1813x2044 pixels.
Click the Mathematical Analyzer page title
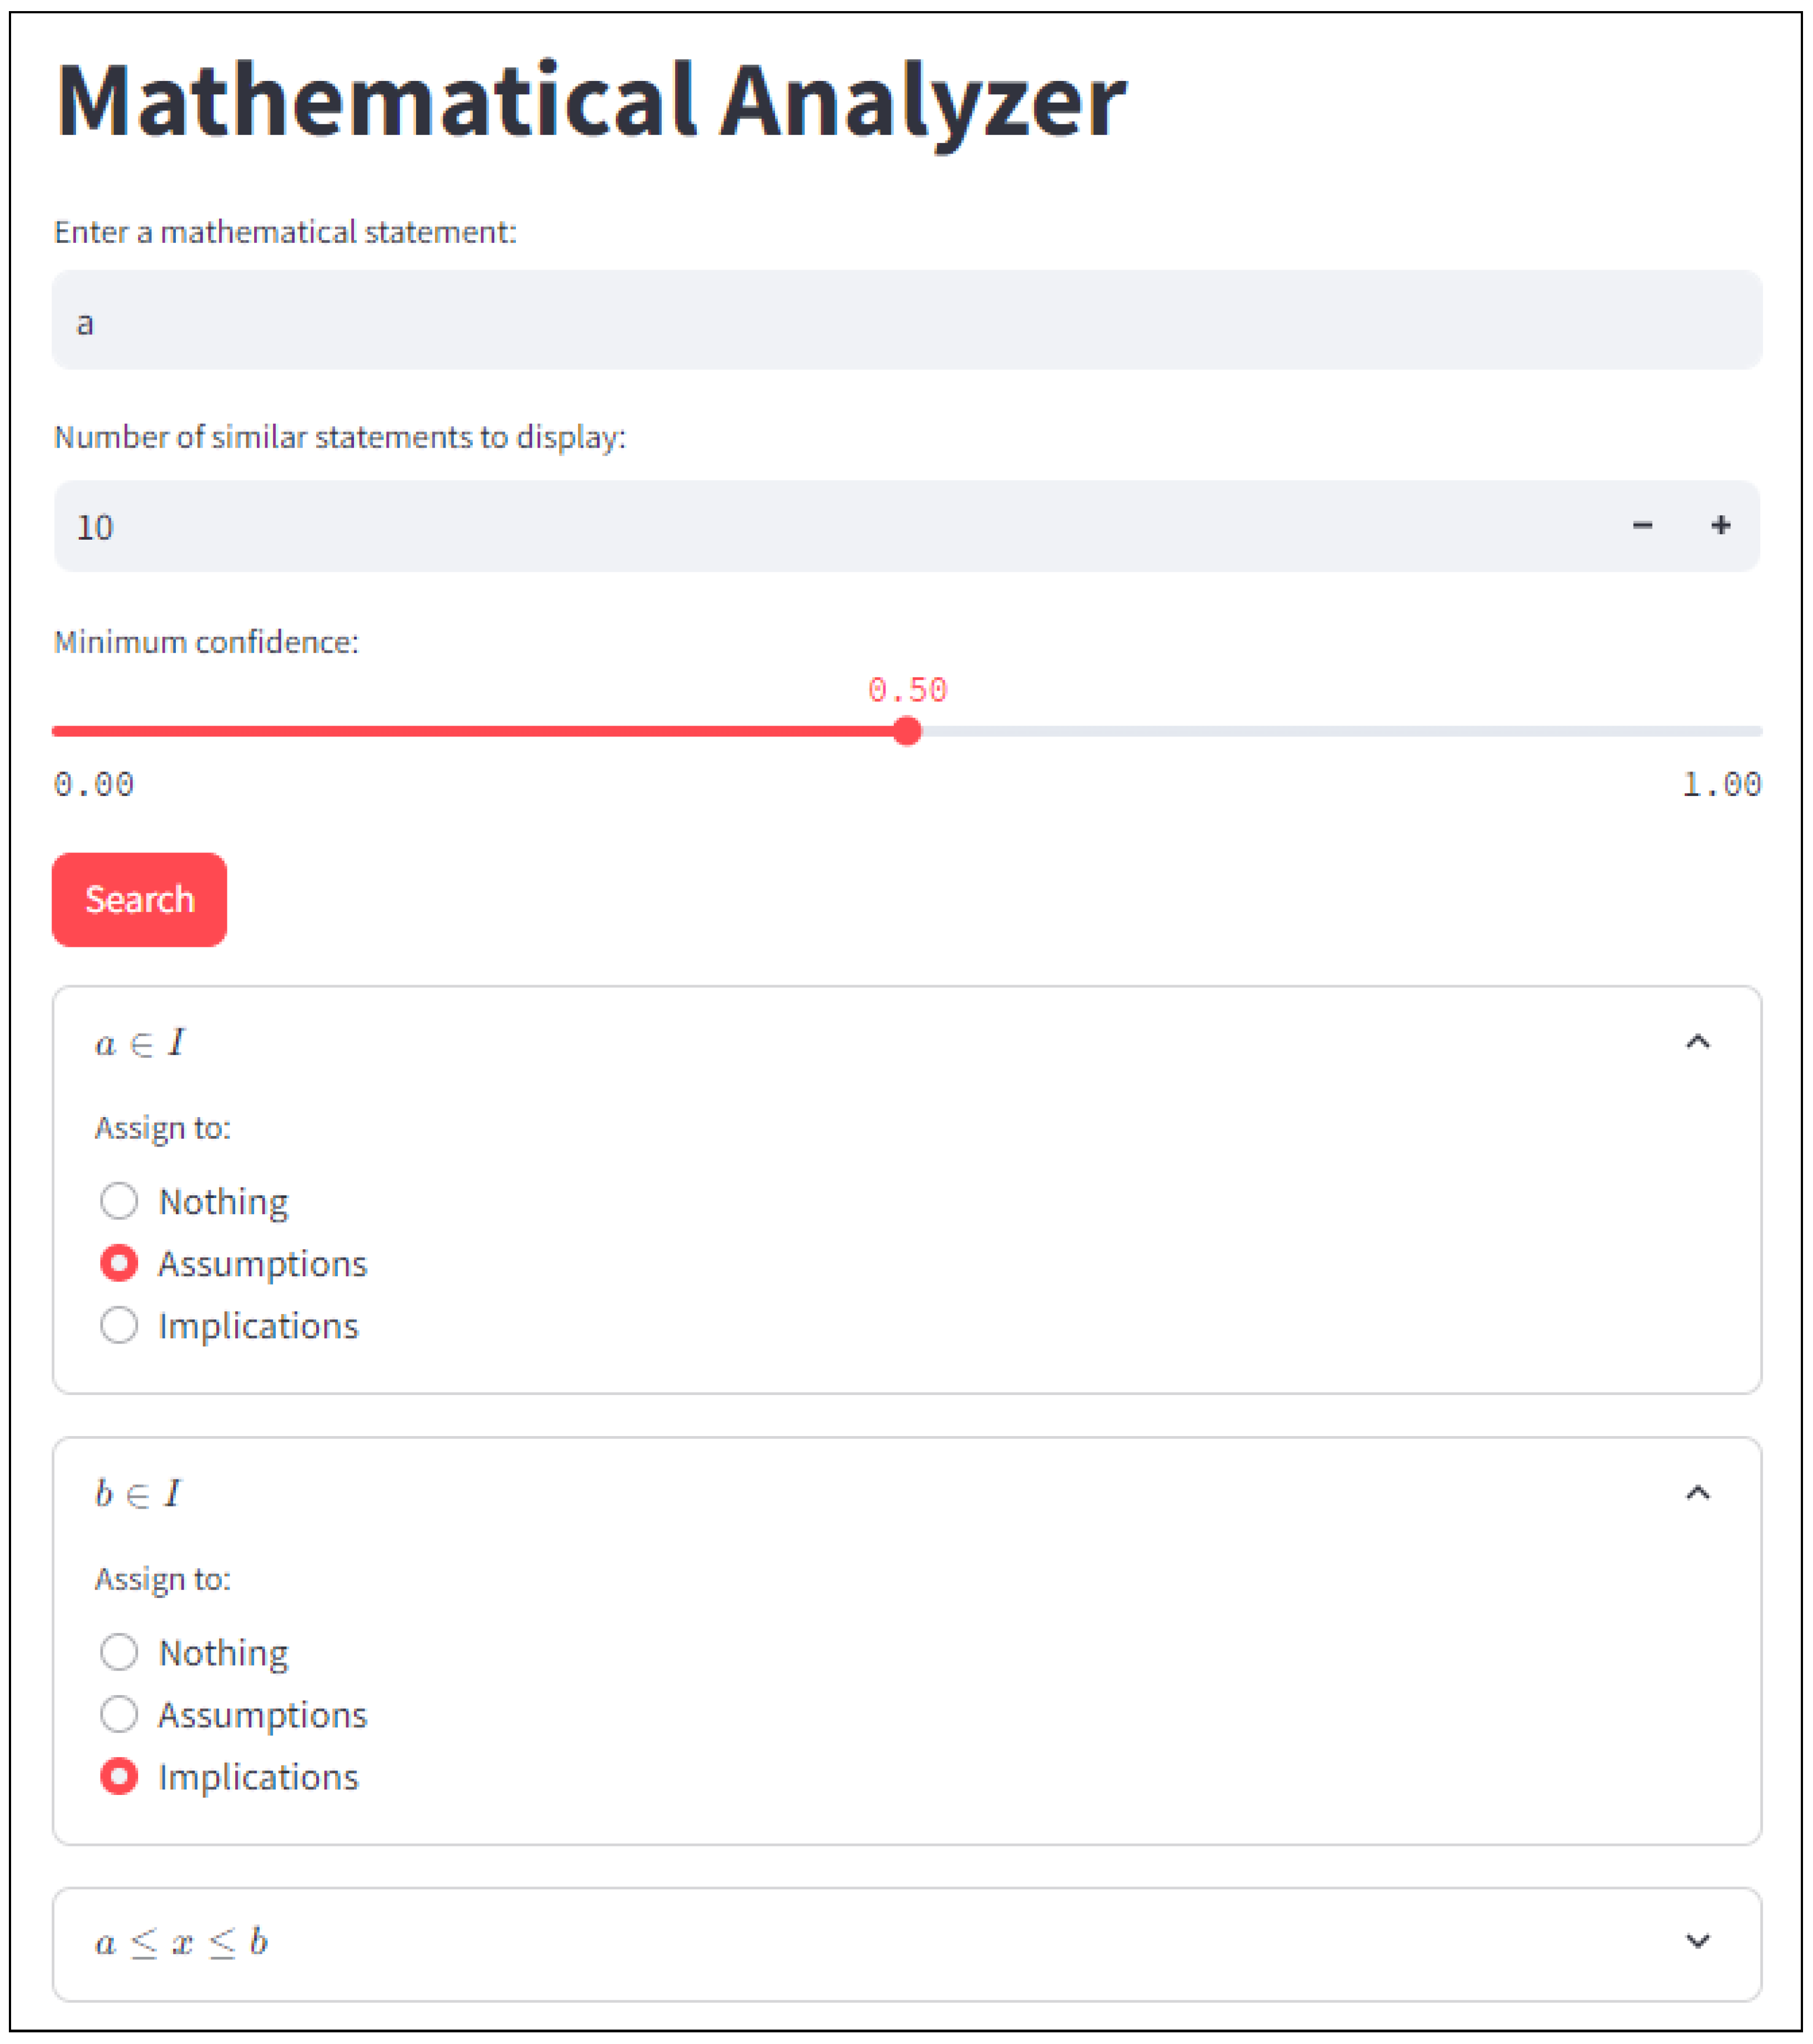point(590,101)
